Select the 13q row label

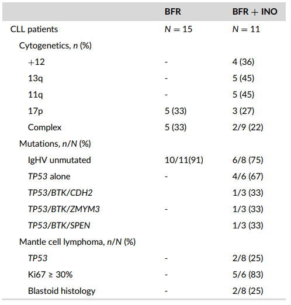pos(35,78)
